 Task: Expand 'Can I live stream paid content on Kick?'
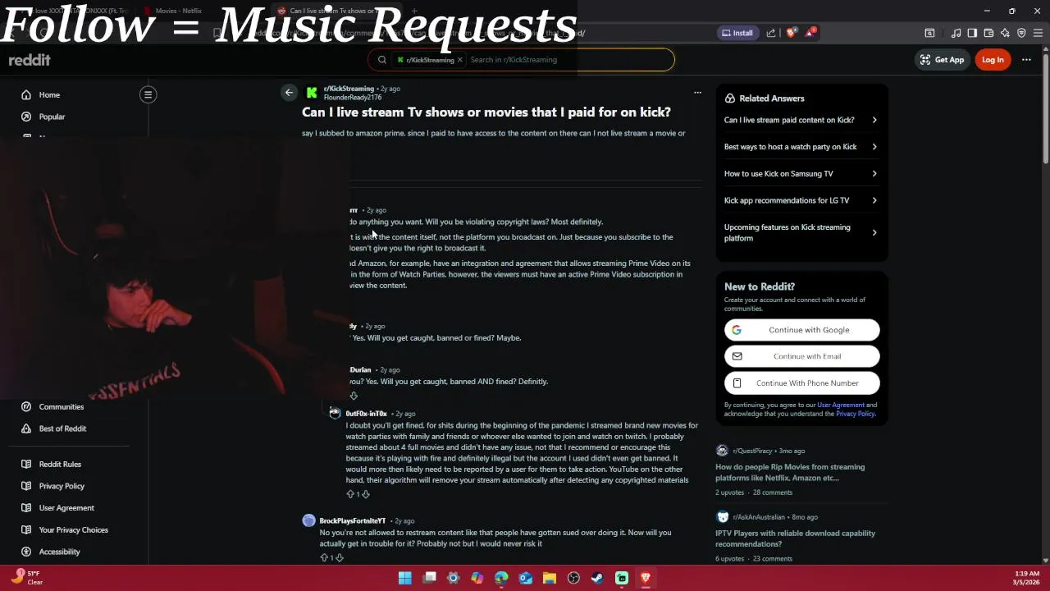tap(801, 120)
